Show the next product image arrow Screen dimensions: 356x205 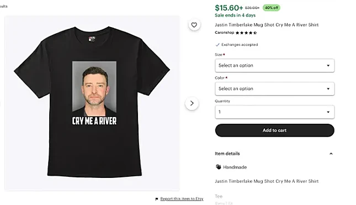192,103
